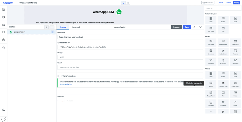Screen dimensions: 242x122
Task: Switch to desktop layout view
Action: click(123, 3)
